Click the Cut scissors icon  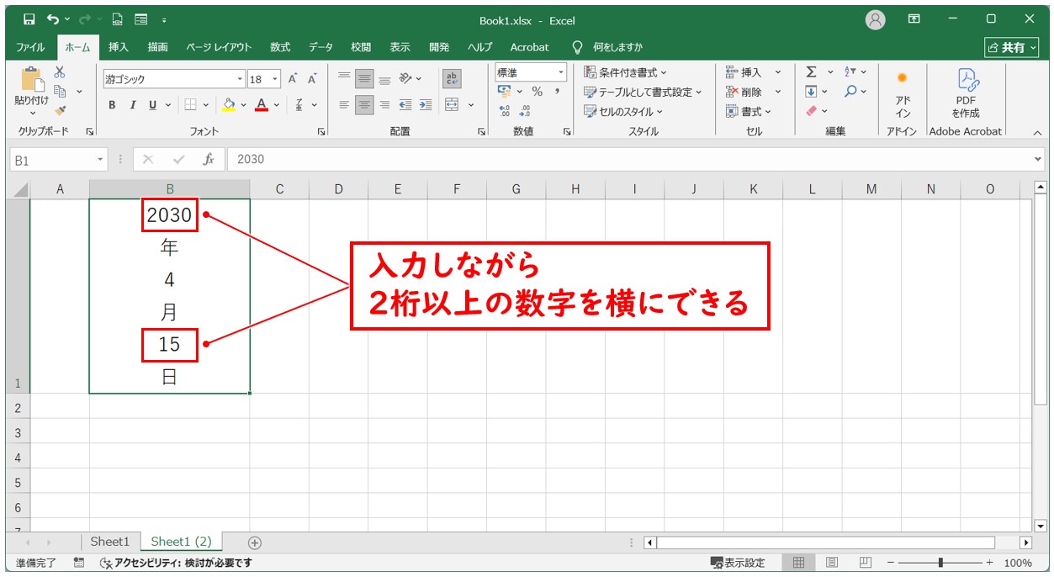pos(60,72)
